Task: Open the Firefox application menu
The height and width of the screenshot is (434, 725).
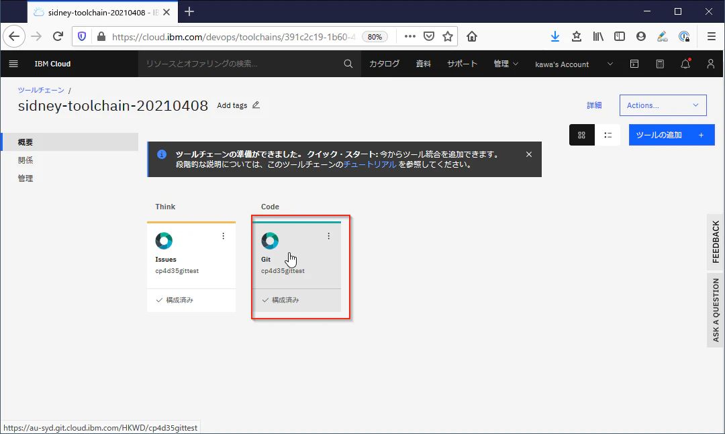Action: (x=712, y=36)
